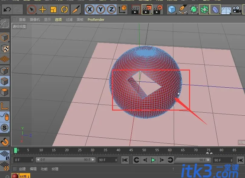Viewport: 245px width, 178px height.
Task: Switch to Points mode
Action: click(x=5, y=70)
